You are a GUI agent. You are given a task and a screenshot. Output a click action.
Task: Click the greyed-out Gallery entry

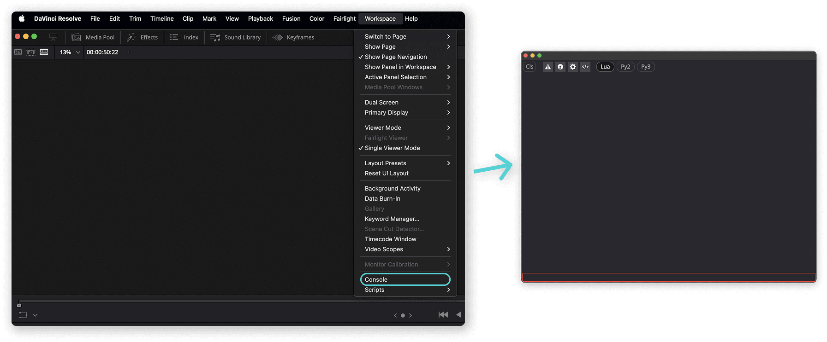point(405,209)
